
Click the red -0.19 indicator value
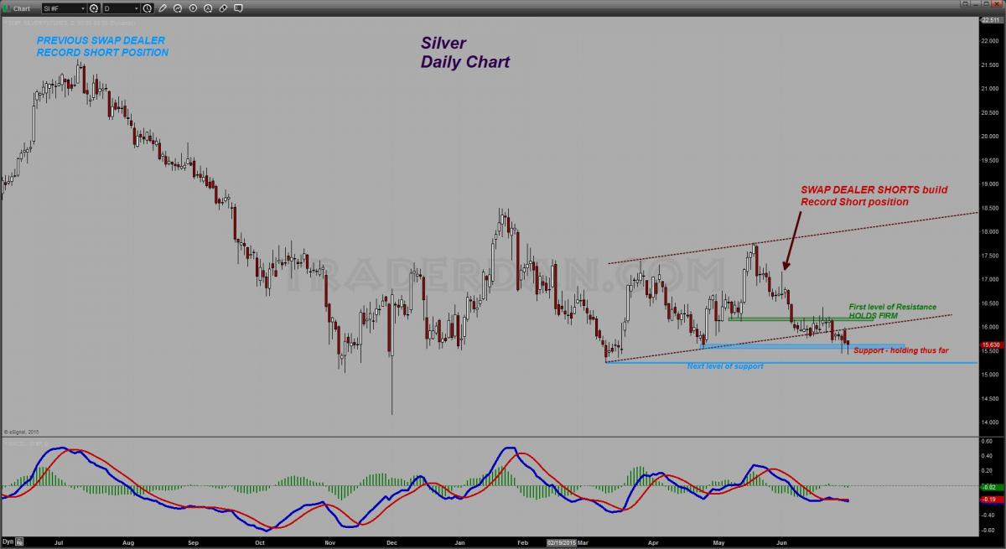tap(990, 498)
